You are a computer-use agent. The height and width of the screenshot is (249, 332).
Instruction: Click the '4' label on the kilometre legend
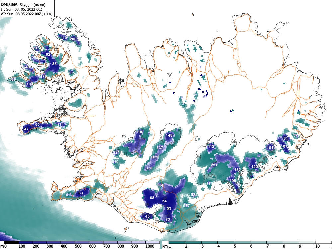(x=218, y=246)
